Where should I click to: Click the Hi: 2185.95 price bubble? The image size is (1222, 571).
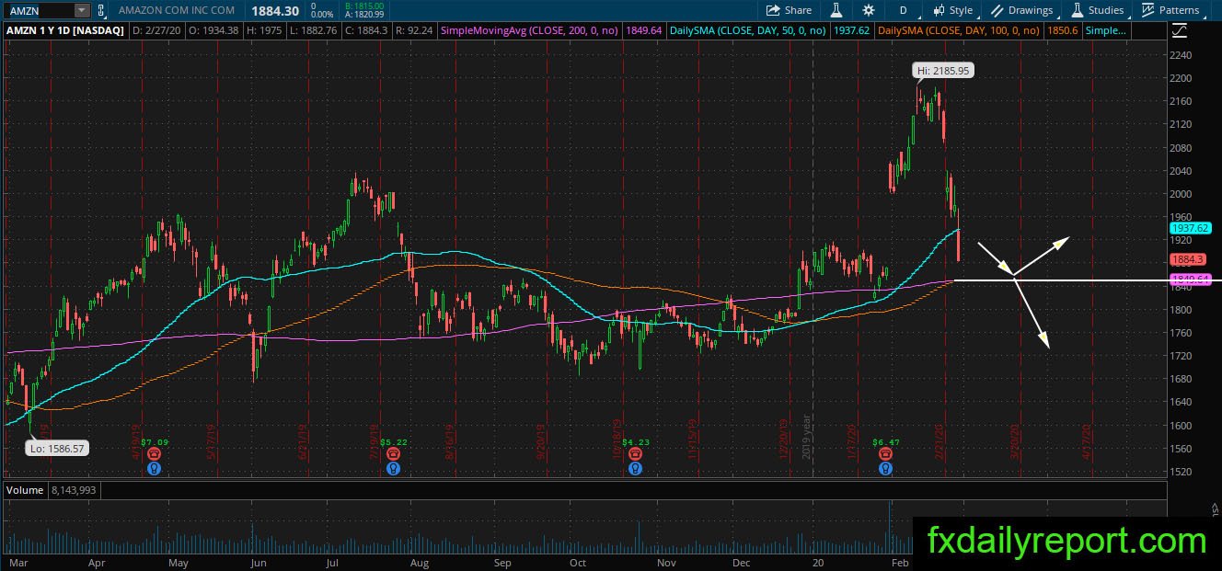click(943, 70)
